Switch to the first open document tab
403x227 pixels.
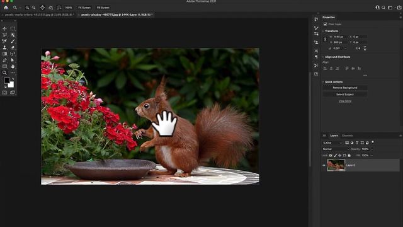39,15
